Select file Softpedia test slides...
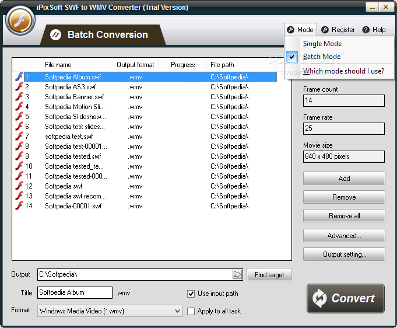 75,127
